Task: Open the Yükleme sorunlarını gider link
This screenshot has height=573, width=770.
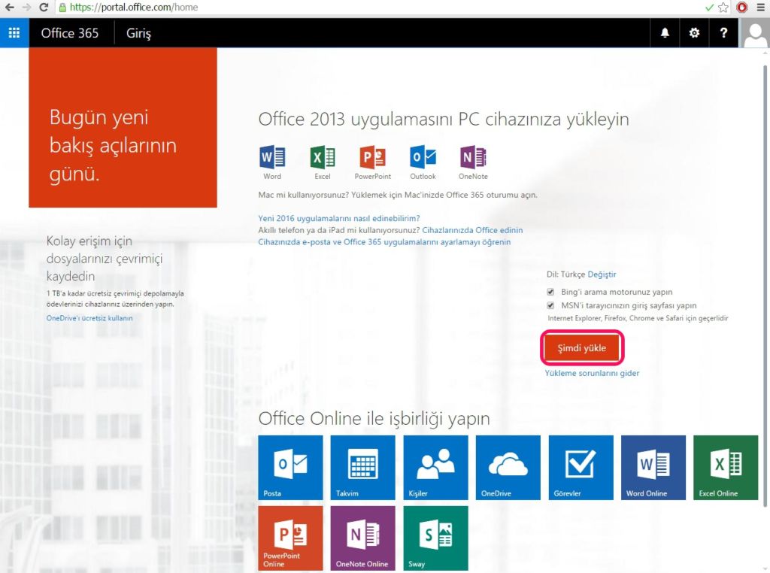Action: [x=592, y=373]
